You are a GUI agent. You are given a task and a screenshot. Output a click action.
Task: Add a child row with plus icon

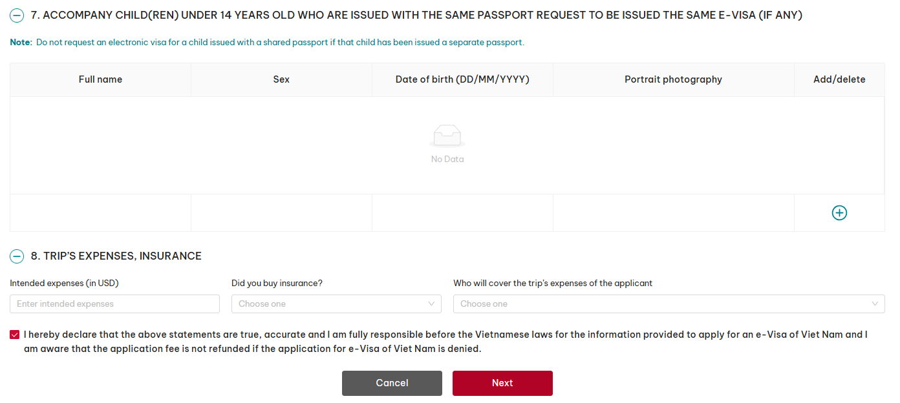click(839, 212)
